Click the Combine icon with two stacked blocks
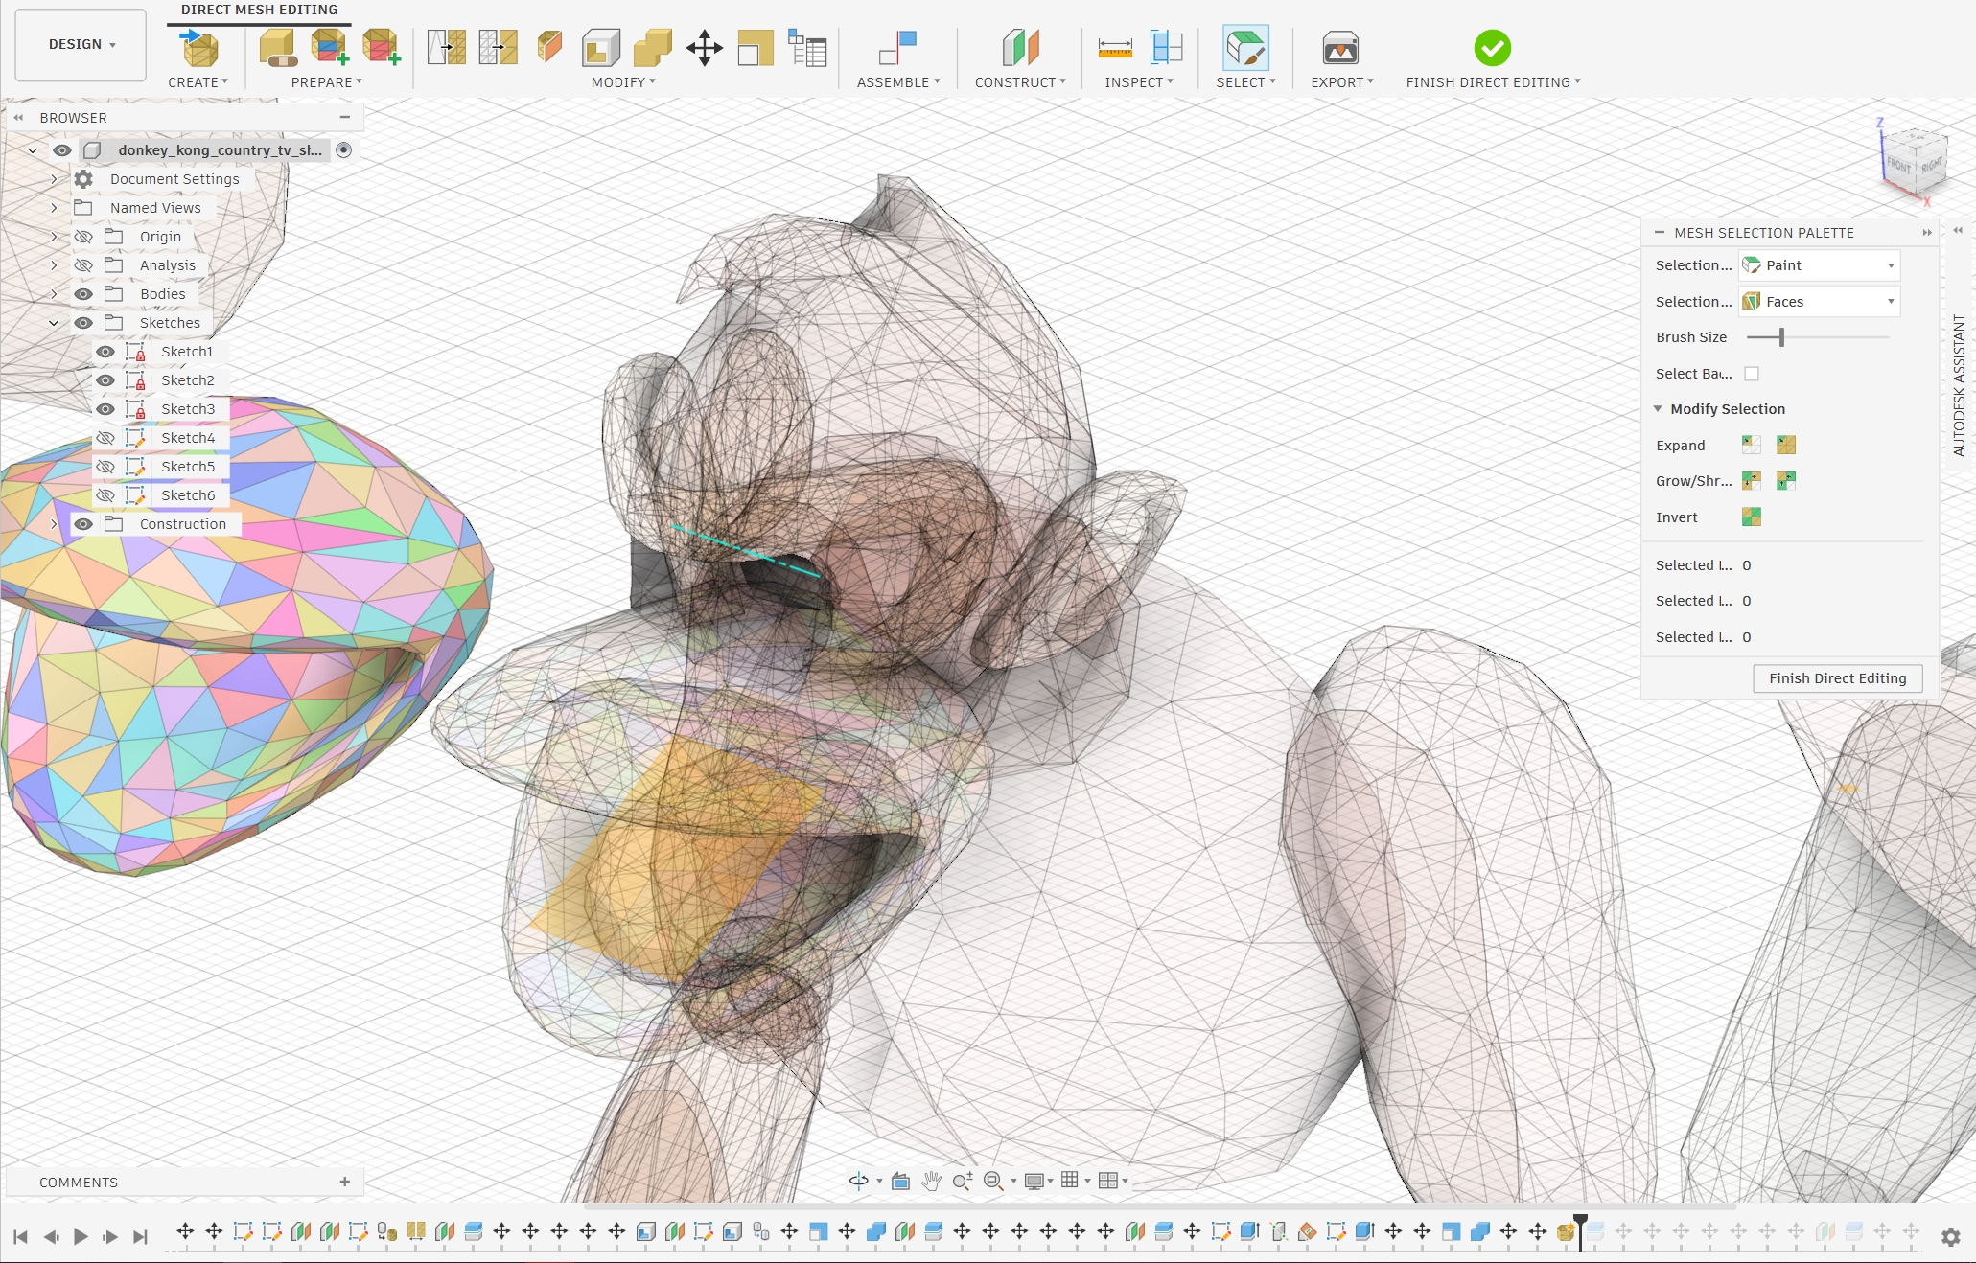1976x1263 pixels. click(x=653, y=47)
